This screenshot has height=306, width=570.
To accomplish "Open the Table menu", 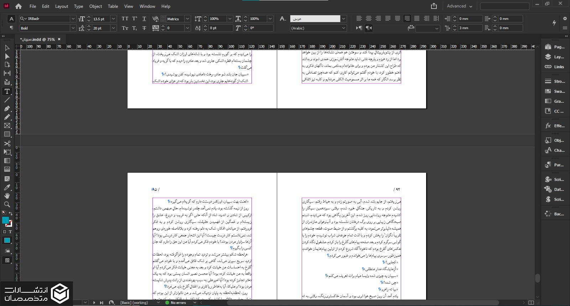I will (113, 6).
